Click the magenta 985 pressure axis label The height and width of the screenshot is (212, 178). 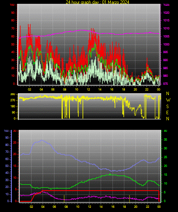point(165,68)
